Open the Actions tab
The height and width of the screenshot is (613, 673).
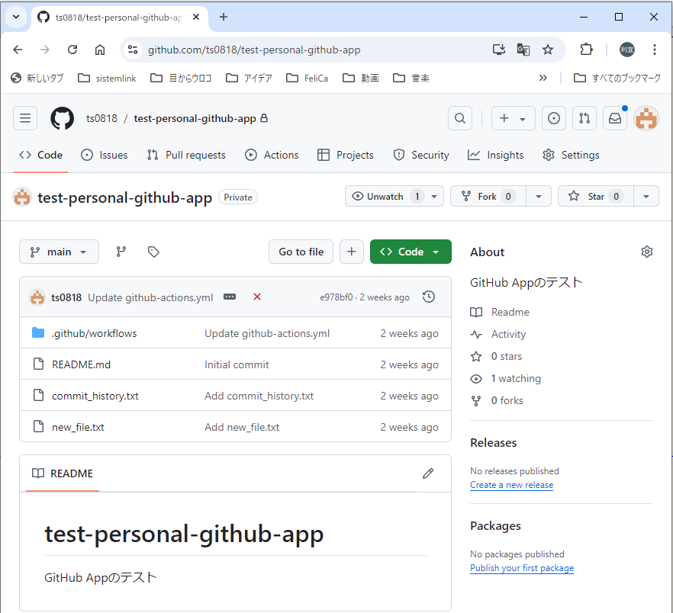272,155
